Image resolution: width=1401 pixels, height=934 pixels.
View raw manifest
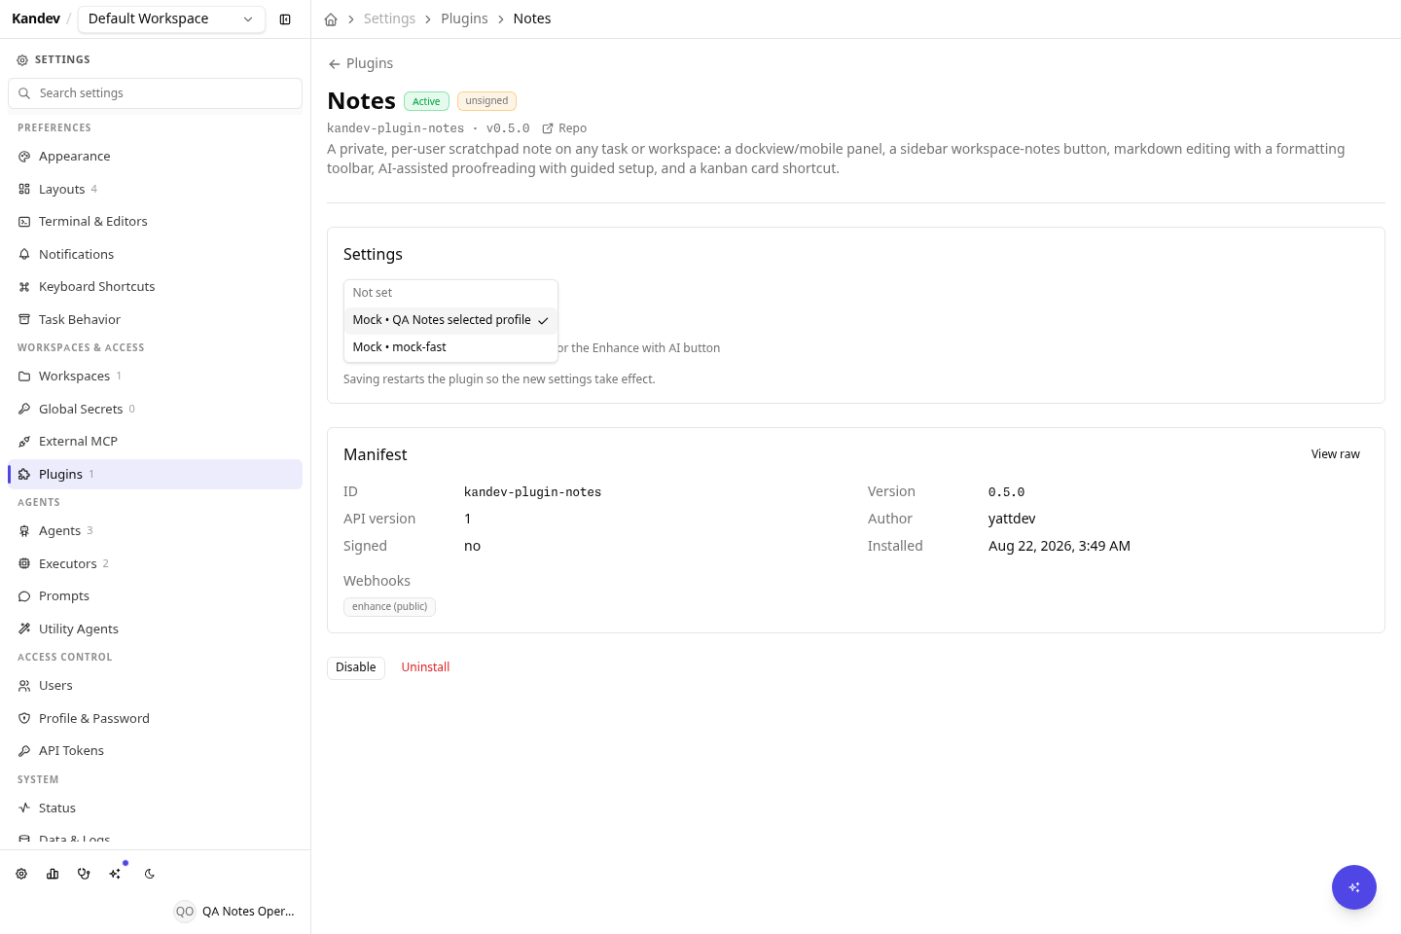click(x=1336, y=454)
